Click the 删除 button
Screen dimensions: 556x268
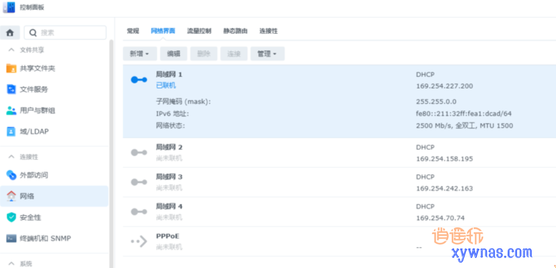pos(204,54)
